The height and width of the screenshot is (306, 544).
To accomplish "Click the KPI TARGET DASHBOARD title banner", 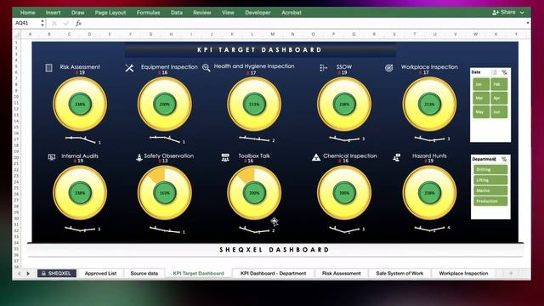I will [x=260, y=50].
